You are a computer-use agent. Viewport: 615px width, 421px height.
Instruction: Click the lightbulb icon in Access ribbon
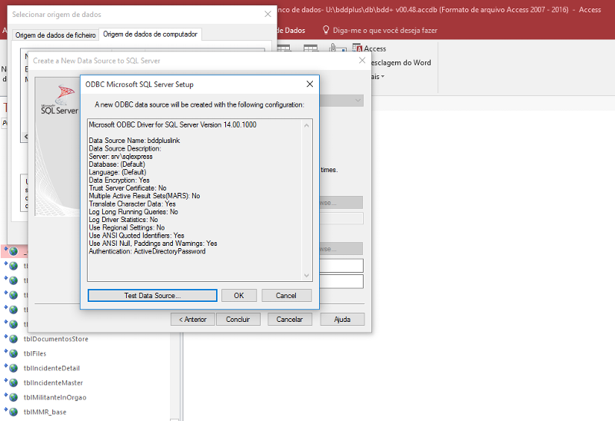pyautogui.click(x=325, y=30)
